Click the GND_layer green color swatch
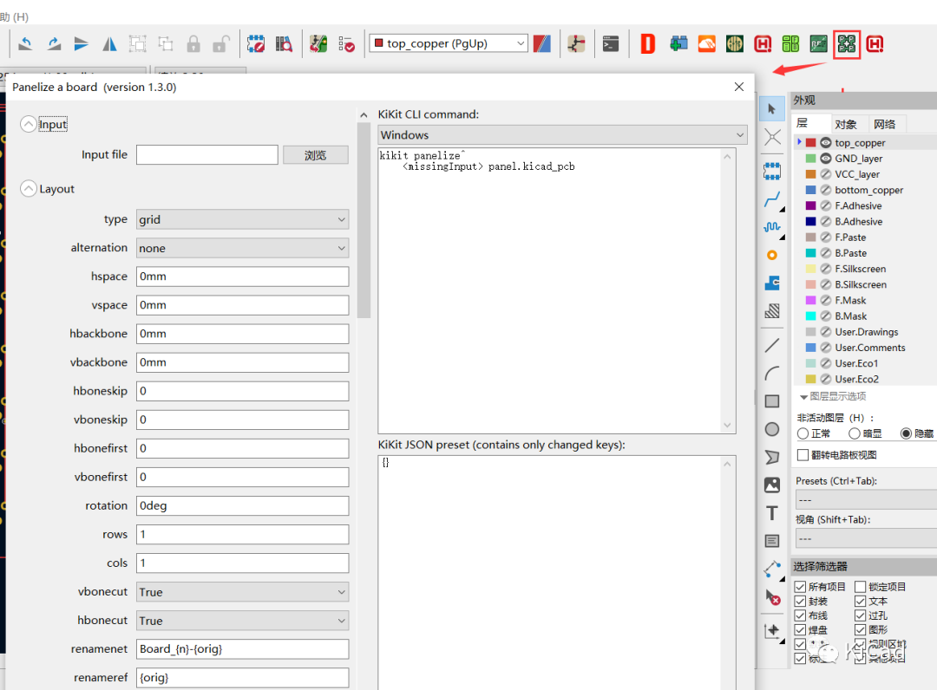The height and width of the screenshot is (690, 937). pyautogui.click(x=811, y=158)
